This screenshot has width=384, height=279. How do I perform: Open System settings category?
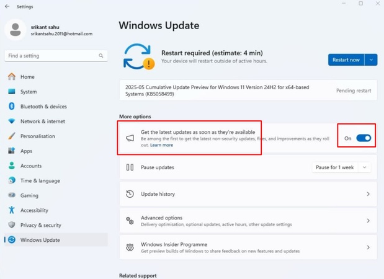[x=56, y=92]
